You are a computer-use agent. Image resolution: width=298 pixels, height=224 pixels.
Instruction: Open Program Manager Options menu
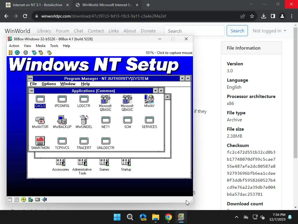49,84
